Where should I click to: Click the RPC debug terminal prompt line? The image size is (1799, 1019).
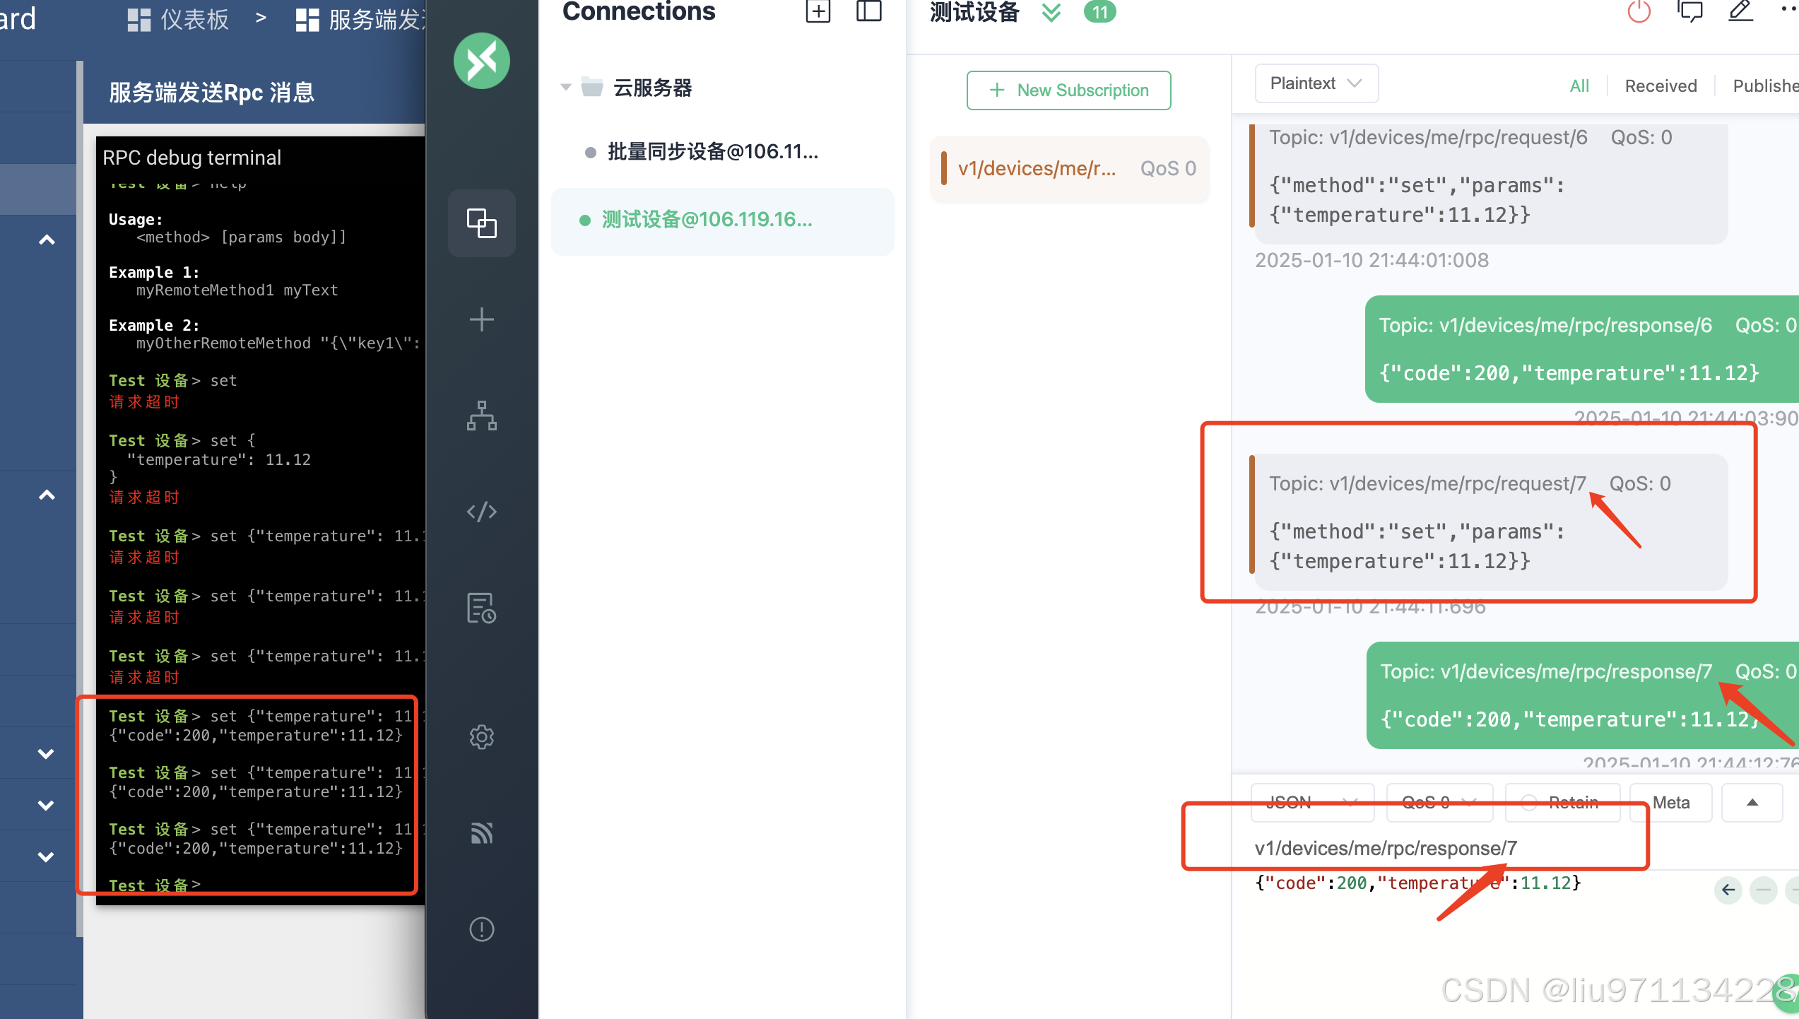pyautogui.click(x=155, y=885)
